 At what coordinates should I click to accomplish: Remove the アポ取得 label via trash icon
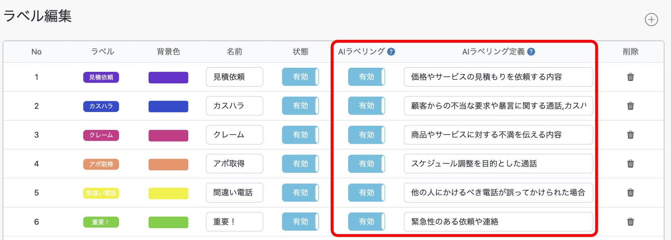pos(630,164)
